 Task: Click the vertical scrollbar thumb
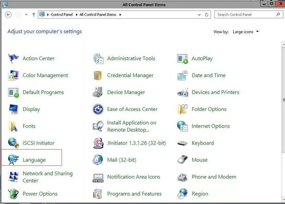pos(284,100)
